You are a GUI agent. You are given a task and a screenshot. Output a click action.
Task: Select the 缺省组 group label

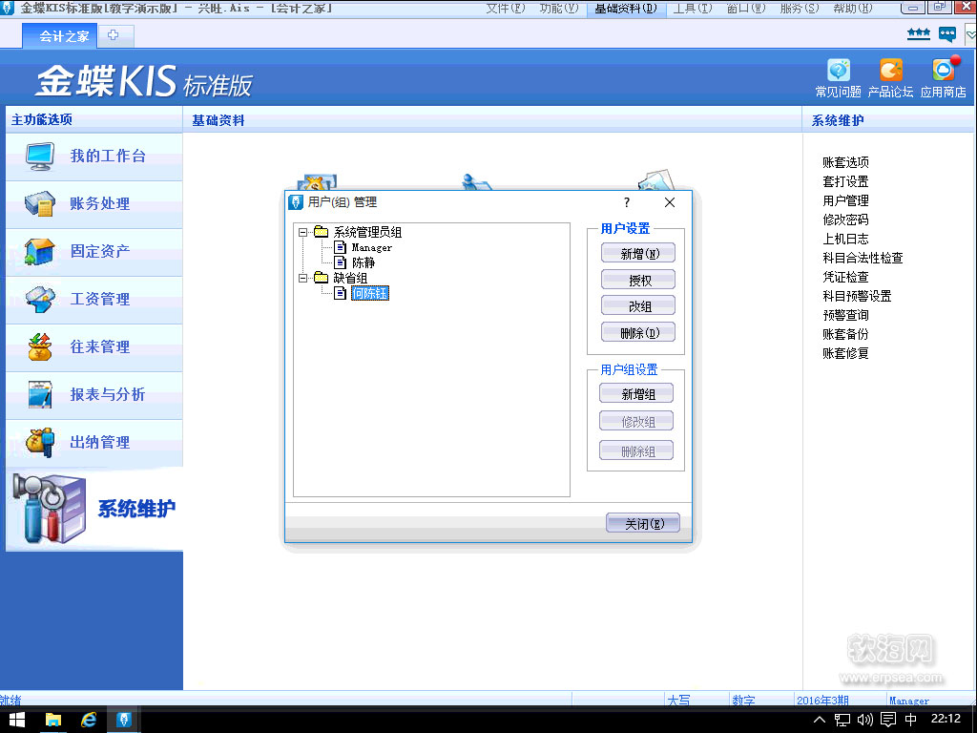(350, 278)
